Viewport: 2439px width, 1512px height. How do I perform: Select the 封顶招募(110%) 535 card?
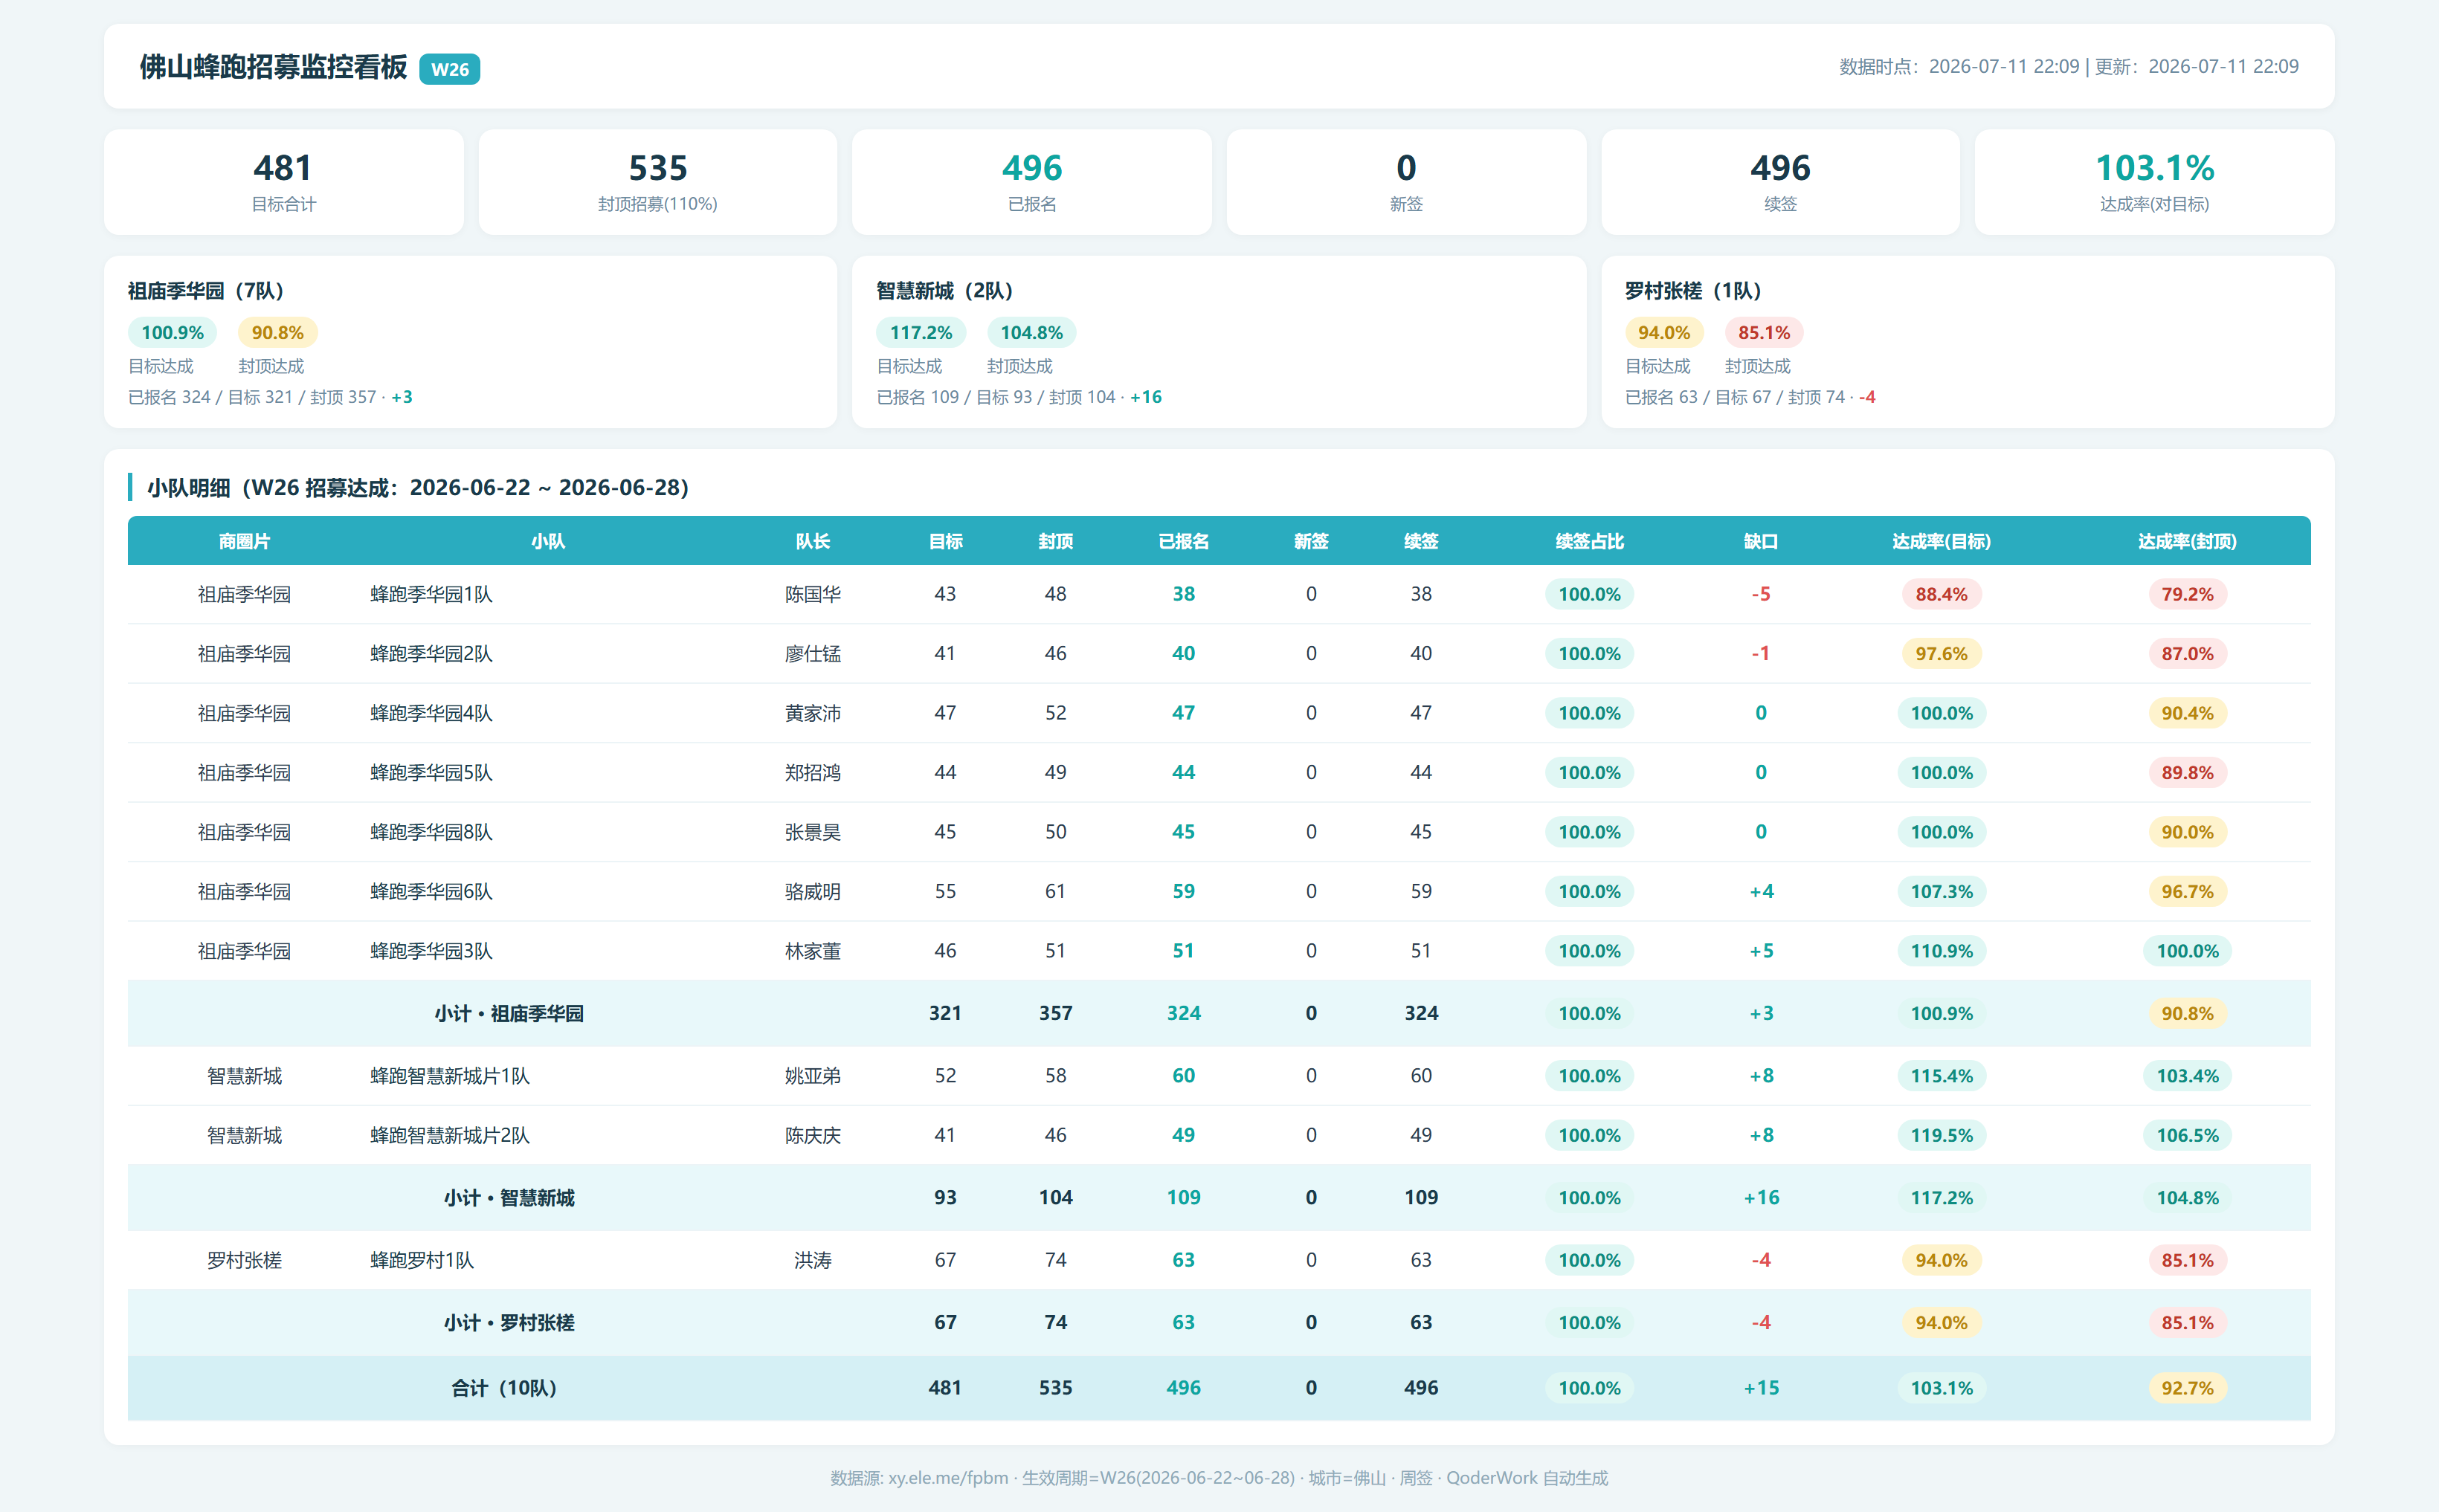[x=657, y=182]
